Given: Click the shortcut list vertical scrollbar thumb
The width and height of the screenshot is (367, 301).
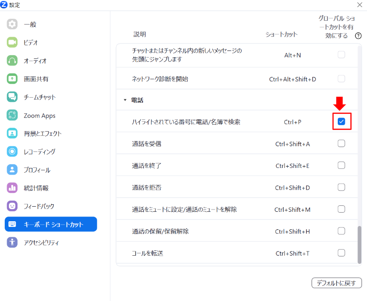Looking at the screenshot, I should point(359,244).
